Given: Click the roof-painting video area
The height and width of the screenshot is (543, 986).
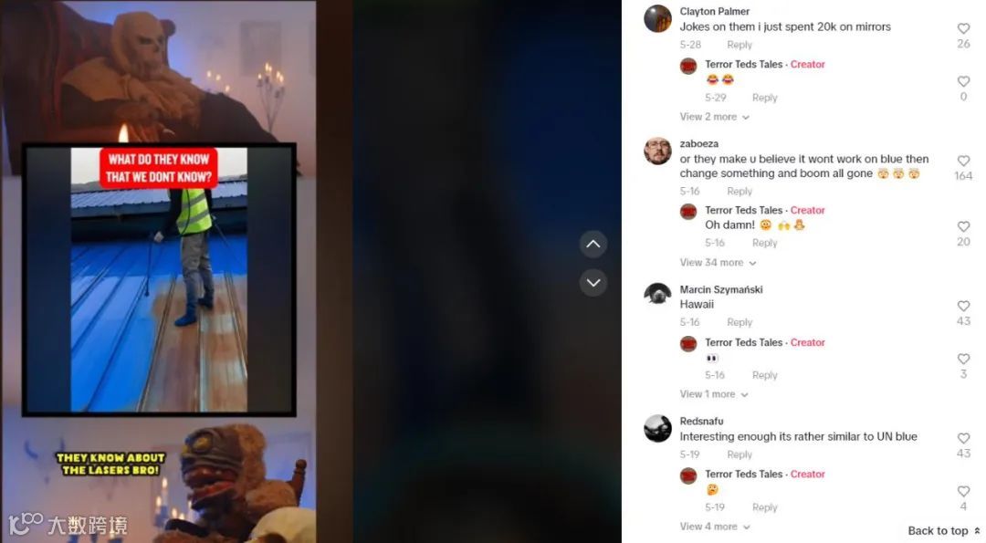Looking at the screenshot, I should point(159,279).
